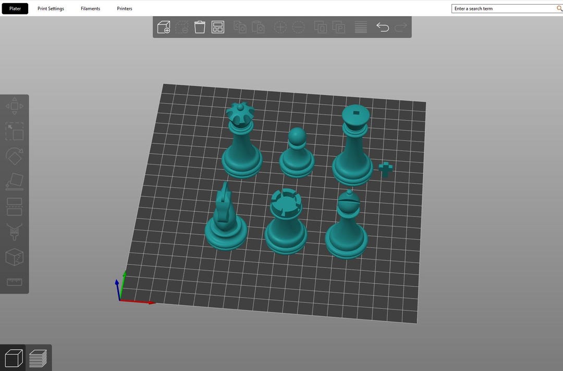Delete all objects using the trash icon

pos(200,27)
